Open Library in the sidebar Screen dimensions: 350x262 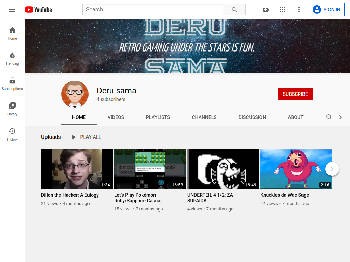12,109
